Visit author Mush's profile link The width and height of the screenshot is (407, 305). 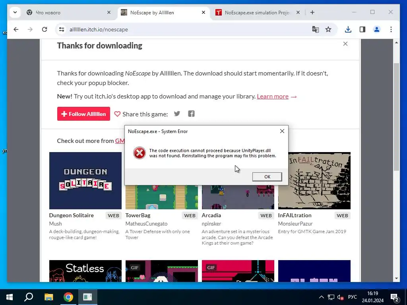pyautogui.click(x=56, y=224)
